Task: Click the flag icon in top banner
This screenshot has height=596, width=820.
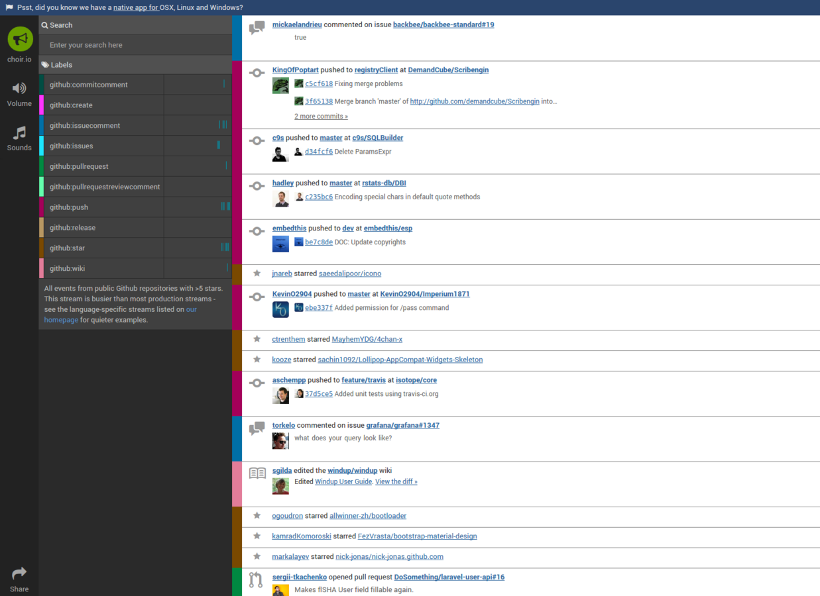Action: pyautogui.click(x=9, y=7)
